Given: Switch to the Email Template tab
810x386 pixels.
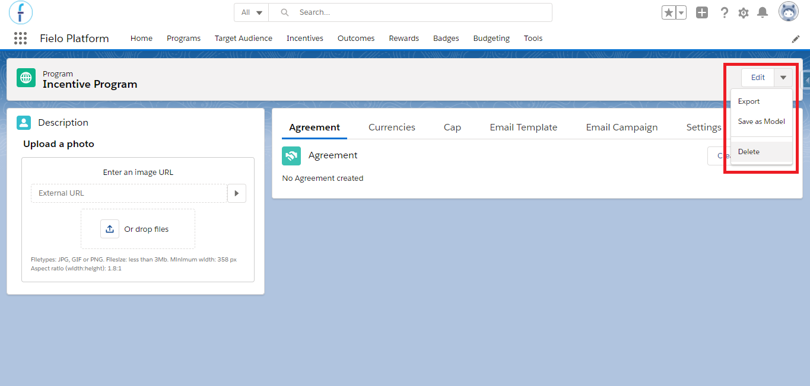Looking at the screenshot, I should click(x=523, y=127).
